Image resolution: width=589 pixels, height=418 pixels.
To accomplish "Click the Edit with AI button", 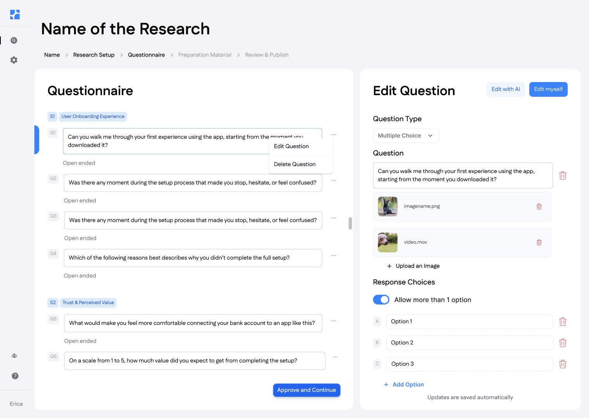I will tap(506, 89).
